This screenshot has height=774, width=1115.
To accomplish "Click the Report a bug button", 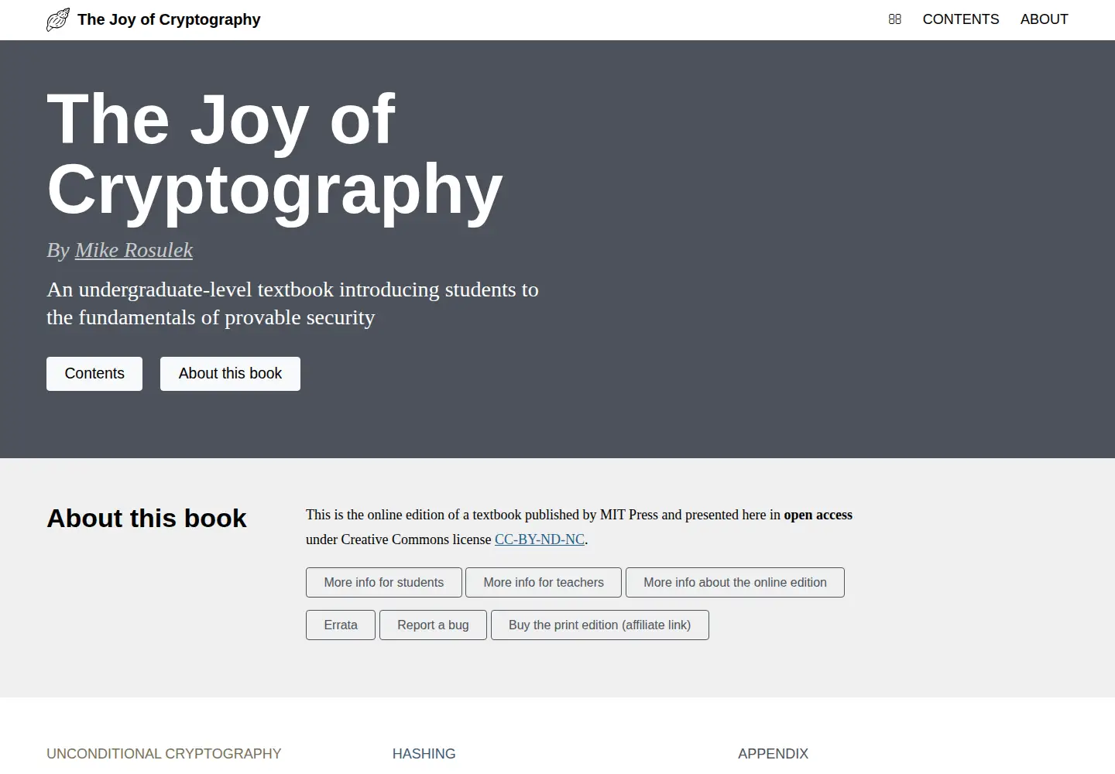I will pyautogui.click(x=433, y=625).
